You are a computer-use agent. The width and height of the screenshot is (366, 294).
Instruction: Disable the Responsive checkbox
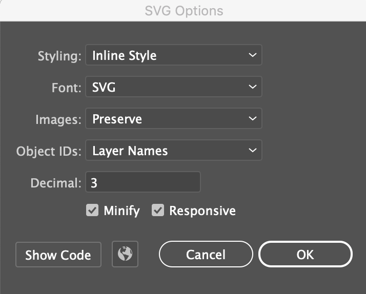coord(158,211)
